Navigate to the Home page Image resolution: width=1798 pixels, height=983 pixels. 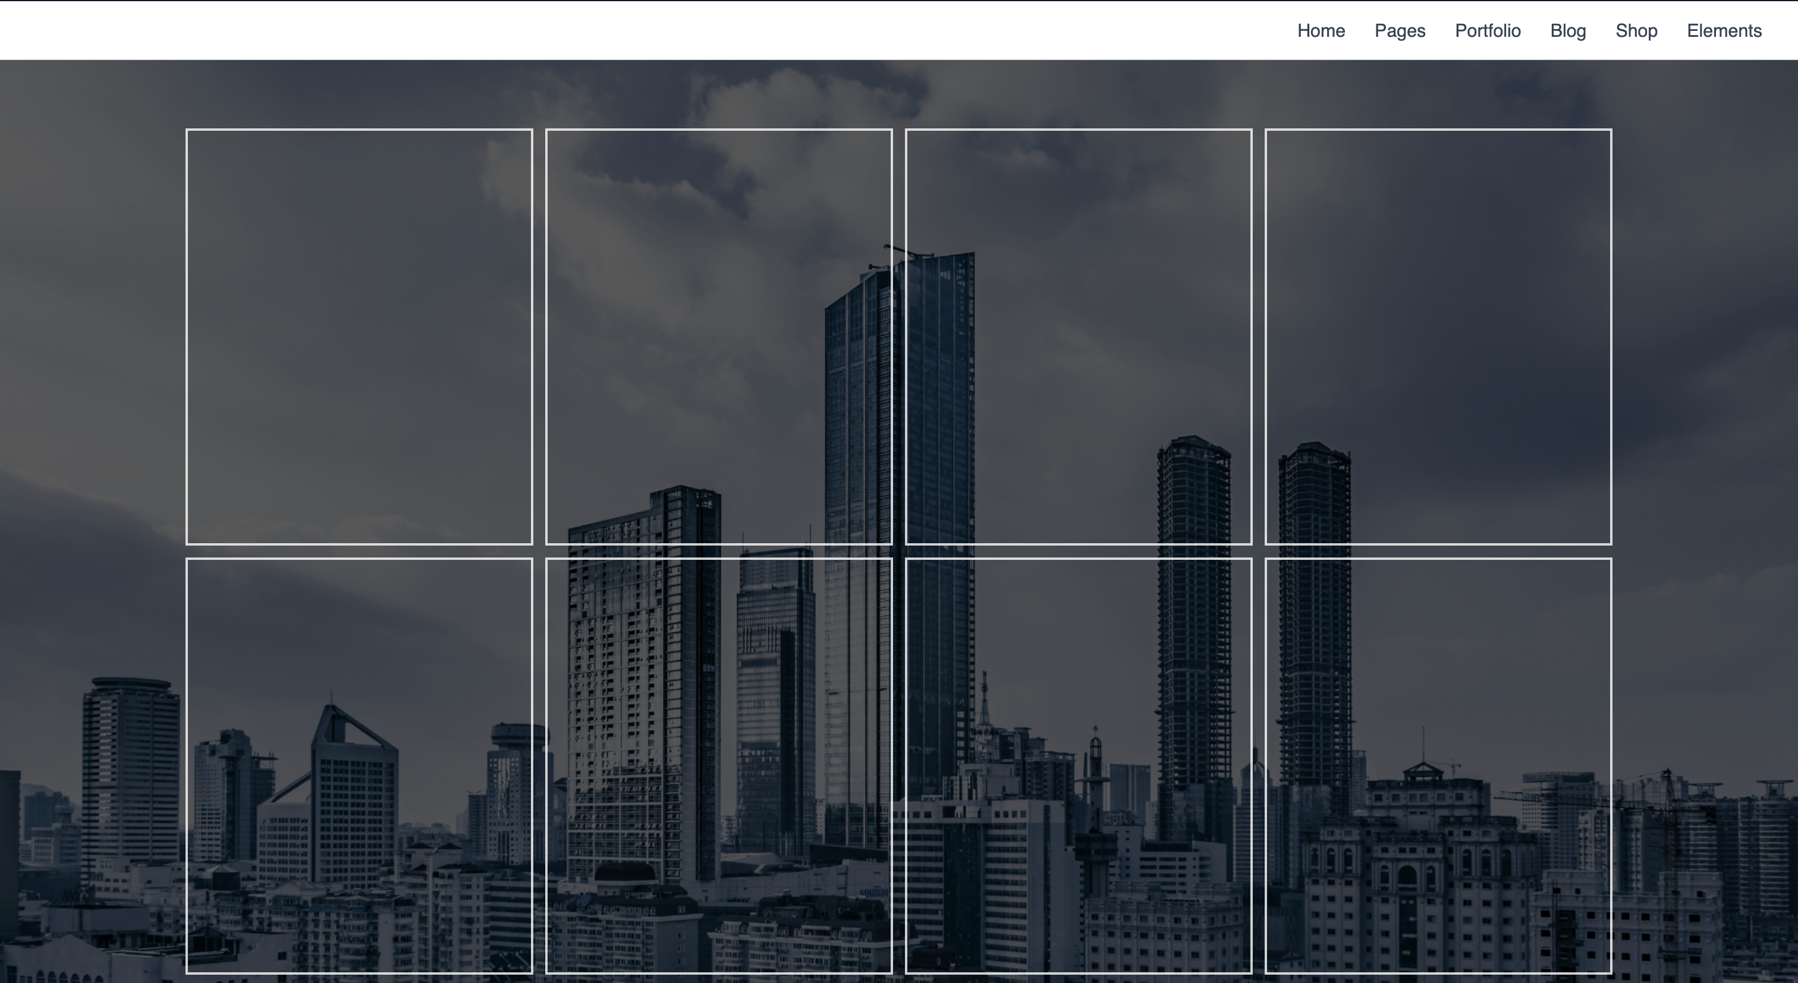(1321, 31)
